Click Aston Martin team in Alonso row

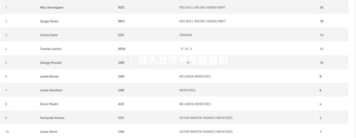tap(206, 118)
